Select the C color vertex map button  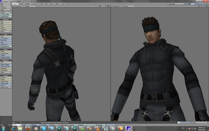(187, 123)
